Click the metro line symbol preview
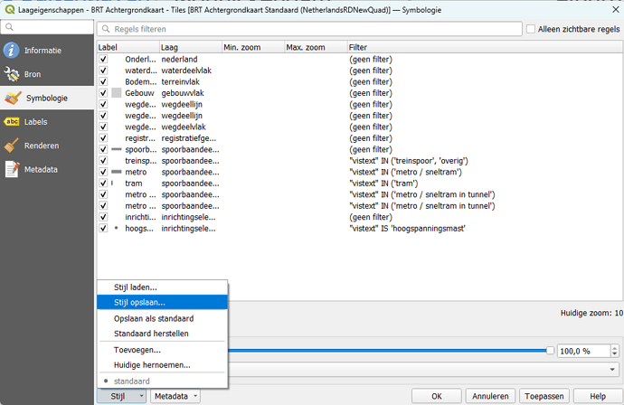Screen dimensions: 624x405 pos(116,172)
